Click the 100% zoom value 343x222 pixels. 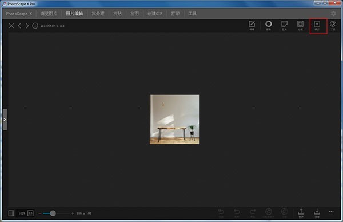22,213
